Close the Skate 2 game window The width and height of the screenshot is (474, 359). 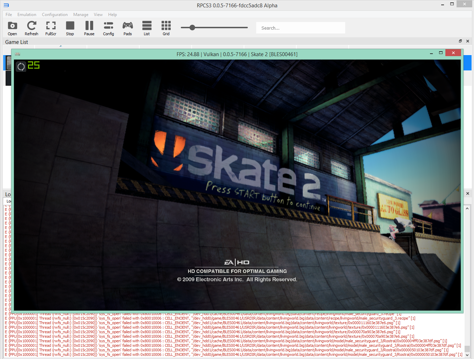pos(453,53)
